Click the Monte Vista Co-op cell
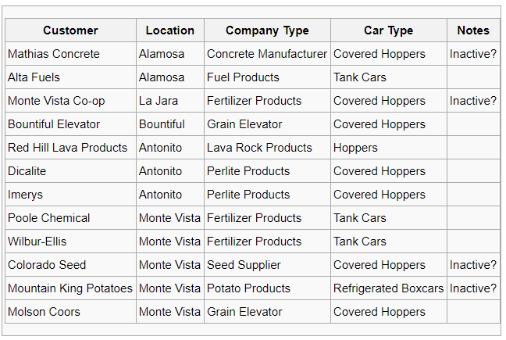 coord(71,101)
